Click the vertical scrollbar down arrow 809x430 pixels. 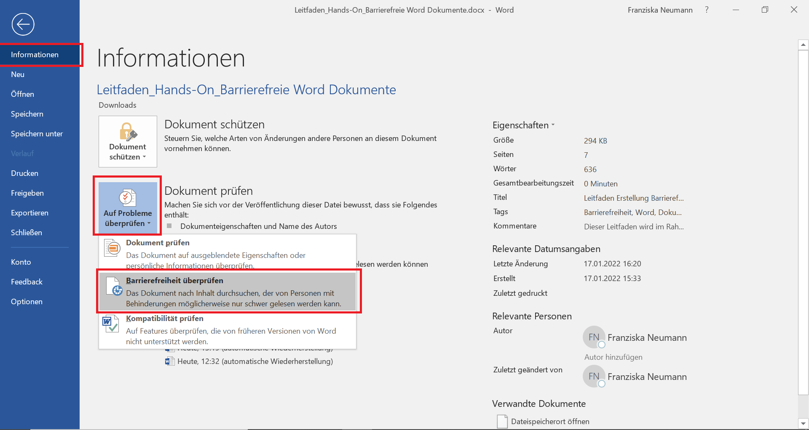click(803, 424)
